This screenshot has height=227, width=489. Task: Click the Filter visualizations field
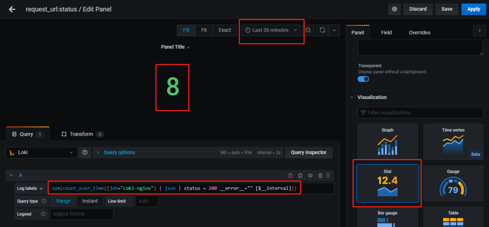click(x=420, y=113)
